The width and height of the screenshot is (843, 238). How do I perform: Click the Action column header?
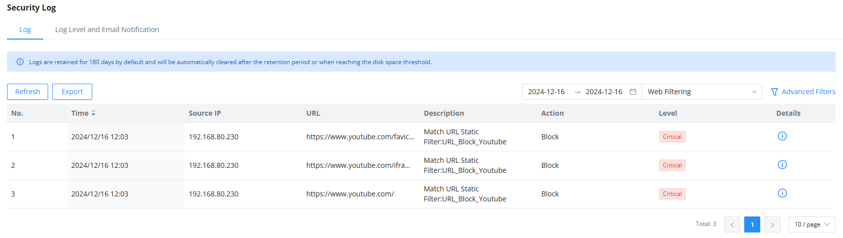coord(552,113)
